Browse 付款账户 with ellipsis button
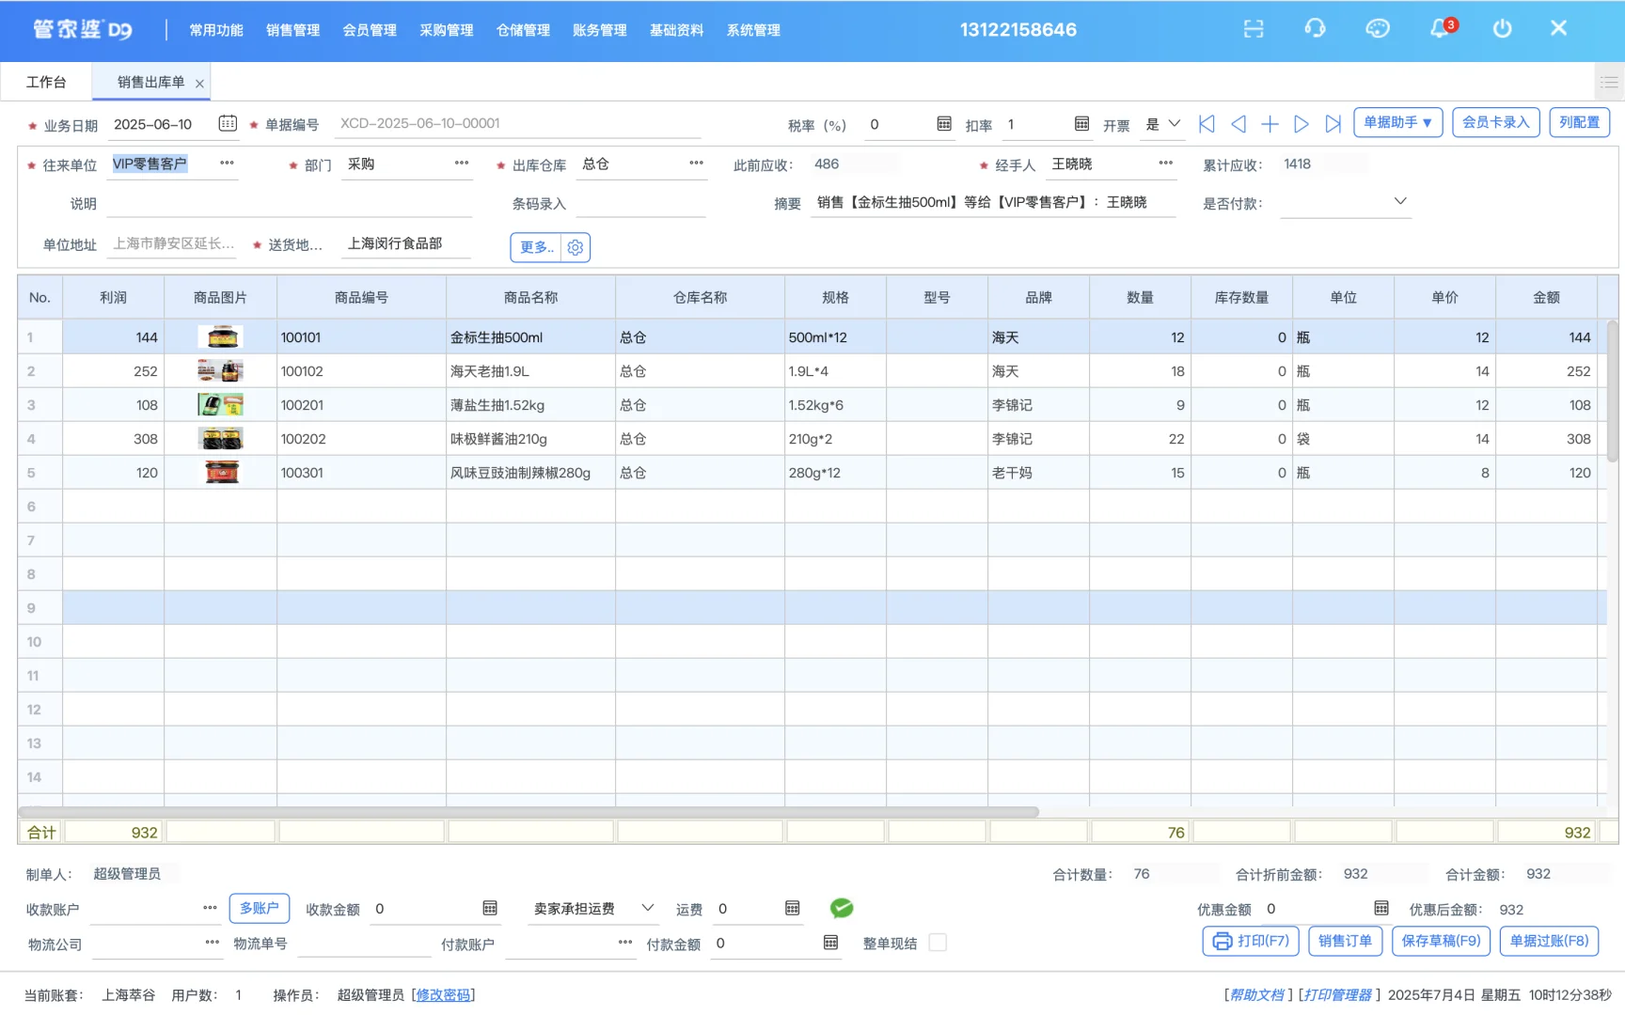Screen dimensions: 1625x1015 [x=625, y=943]
